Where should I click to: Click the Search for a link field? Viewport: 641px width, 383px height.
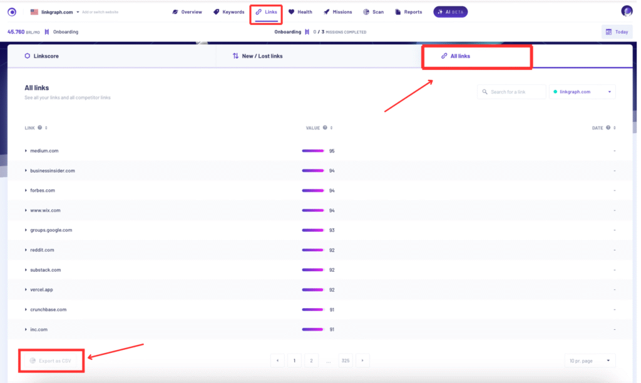pos(511,92)
